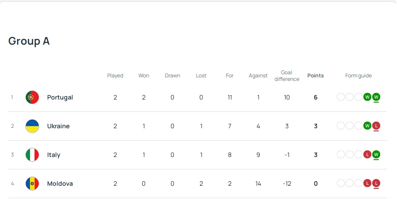Image resolution: width=397 pixels, height=199 pixels.
Task: Click the Ukraine flag icon
Action: pyautogui.click(x=32, y=126)
